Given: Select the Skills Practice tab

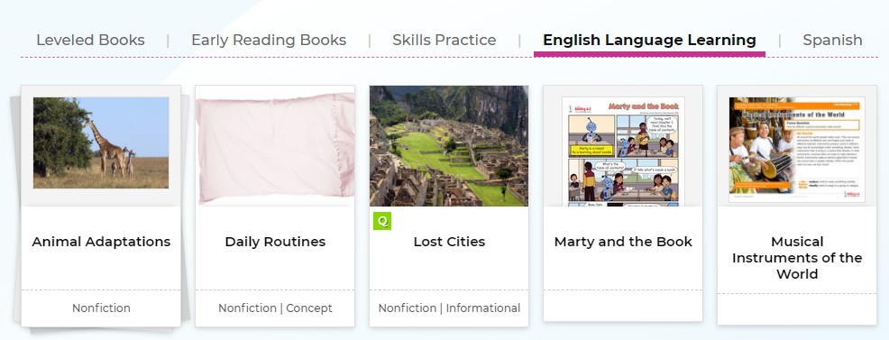Looking at the screenshot, I should pyautogui.click(x=444, y=41).
